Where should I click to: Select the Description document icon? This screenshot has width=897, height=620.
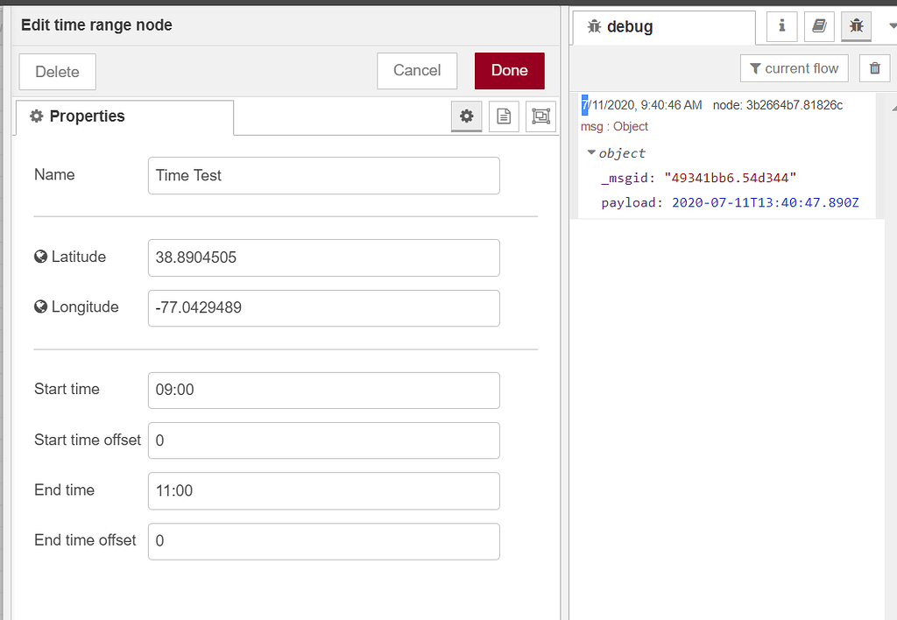click(503, 116)
